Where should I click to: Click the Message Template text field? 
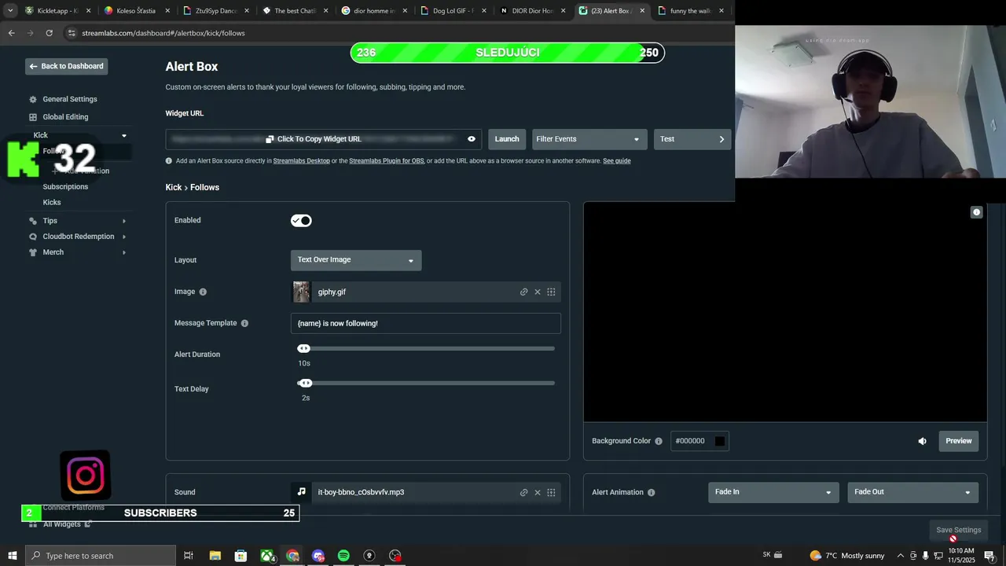(425, 323)
